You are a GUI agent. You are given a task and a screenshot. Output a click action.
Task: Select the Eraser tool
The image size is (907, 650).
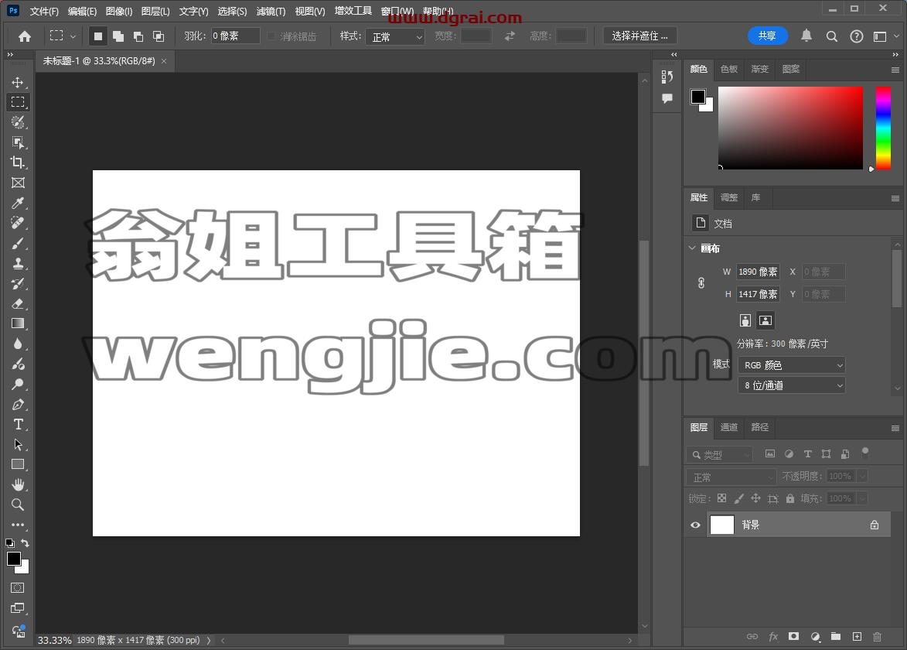(x=18, y=304)
